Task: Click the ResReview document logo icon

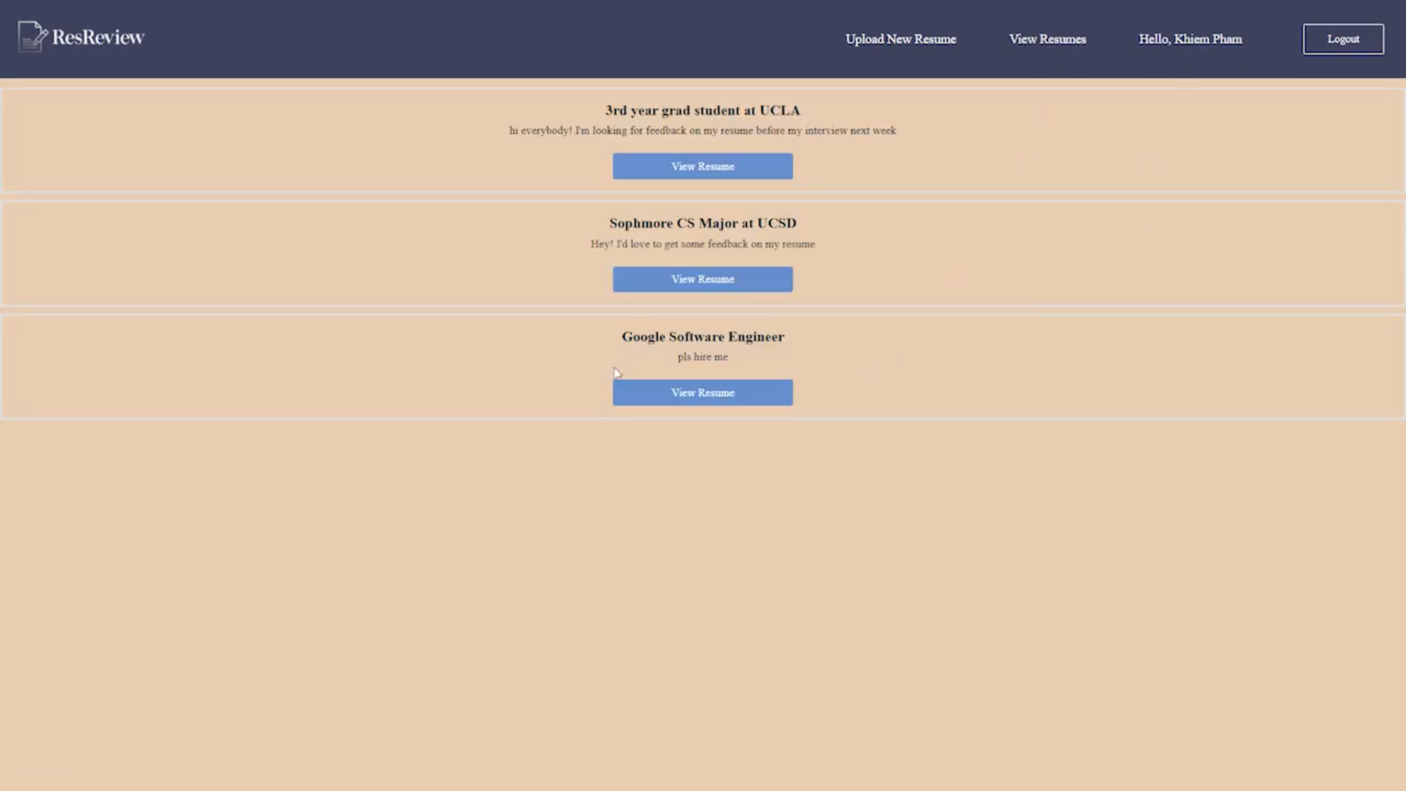Action: coord(32,37)
